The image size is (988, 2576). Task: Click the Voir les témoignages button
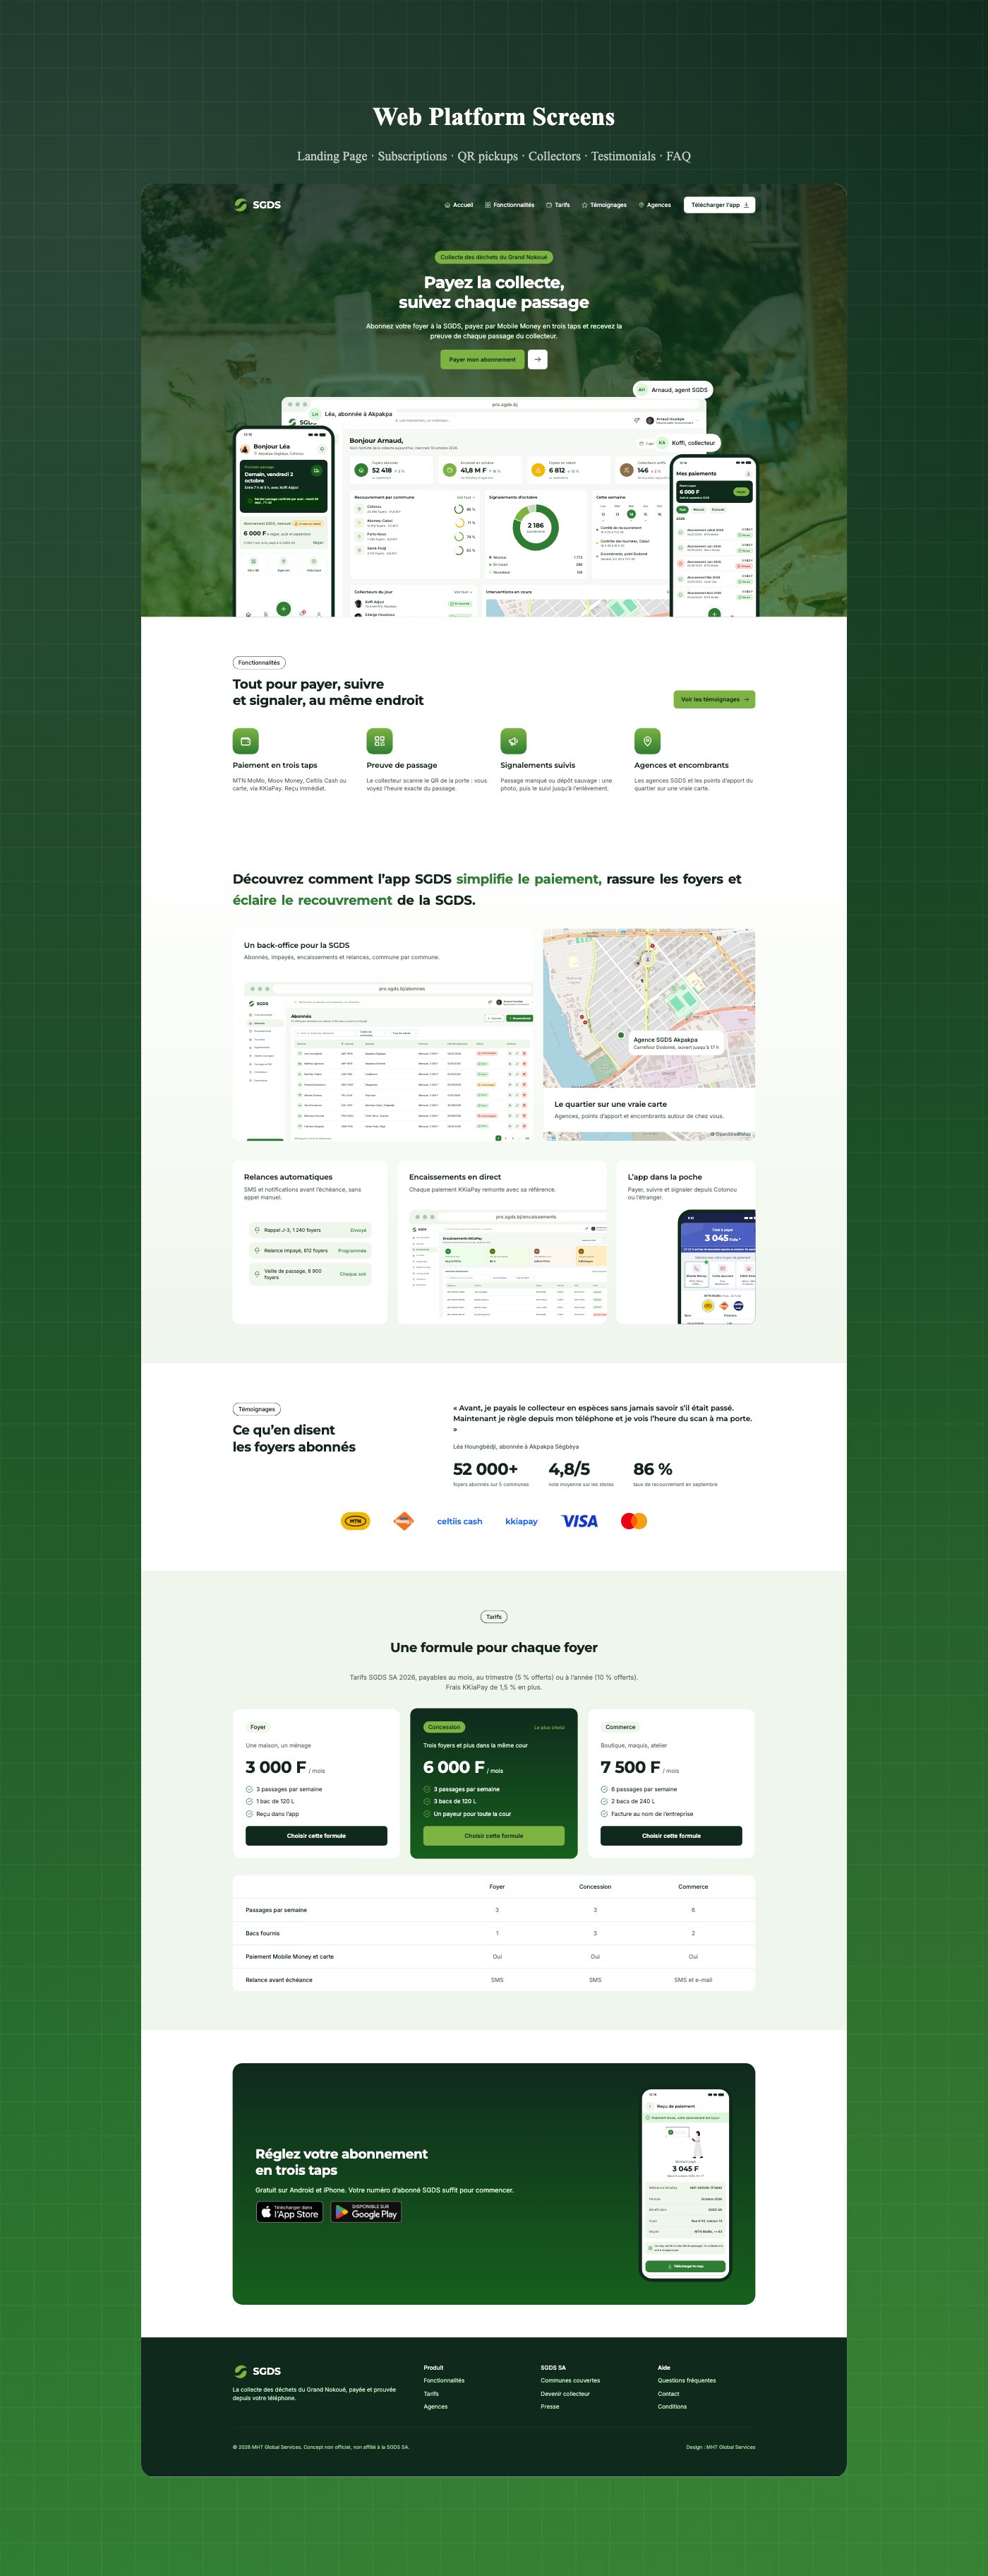[x=714, y=699]
